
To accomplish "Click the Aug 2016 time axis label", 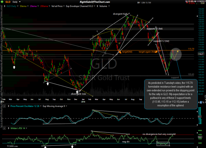I will tap(133, 99).
